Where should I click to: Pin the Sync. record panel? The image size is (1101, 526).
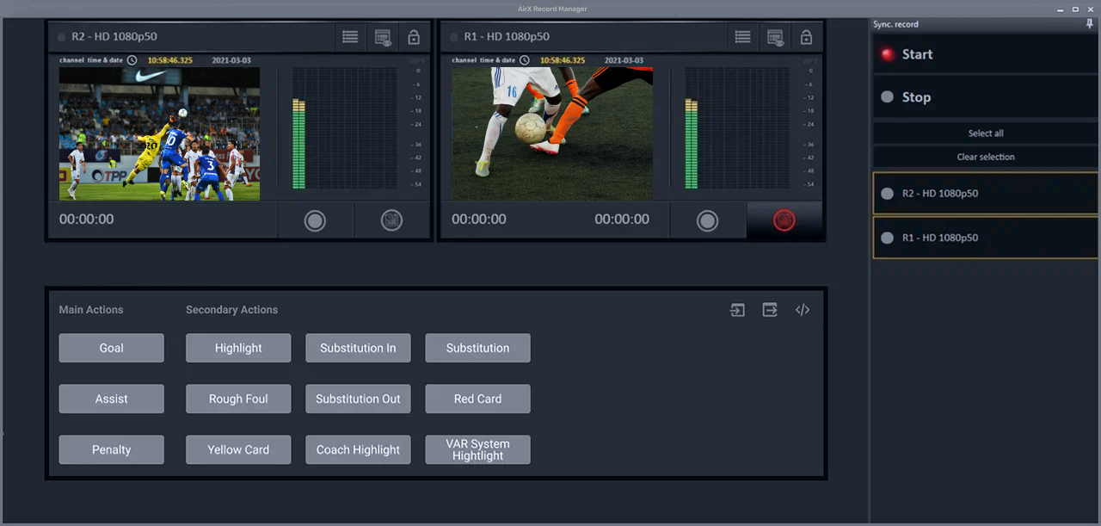[x=1090, y=24]
